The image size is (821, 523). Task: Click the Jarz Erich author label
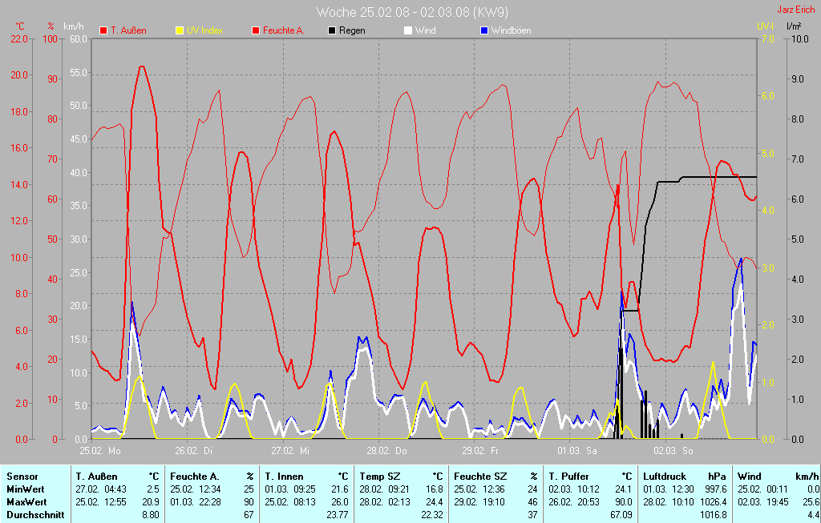pos(795,10)
